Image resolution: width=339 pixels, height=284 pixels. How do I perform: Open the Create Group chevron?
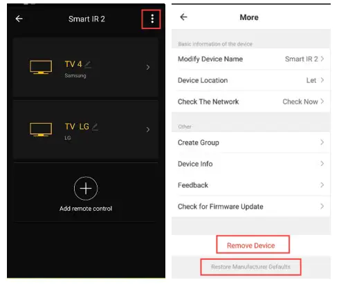click(322, 142)
